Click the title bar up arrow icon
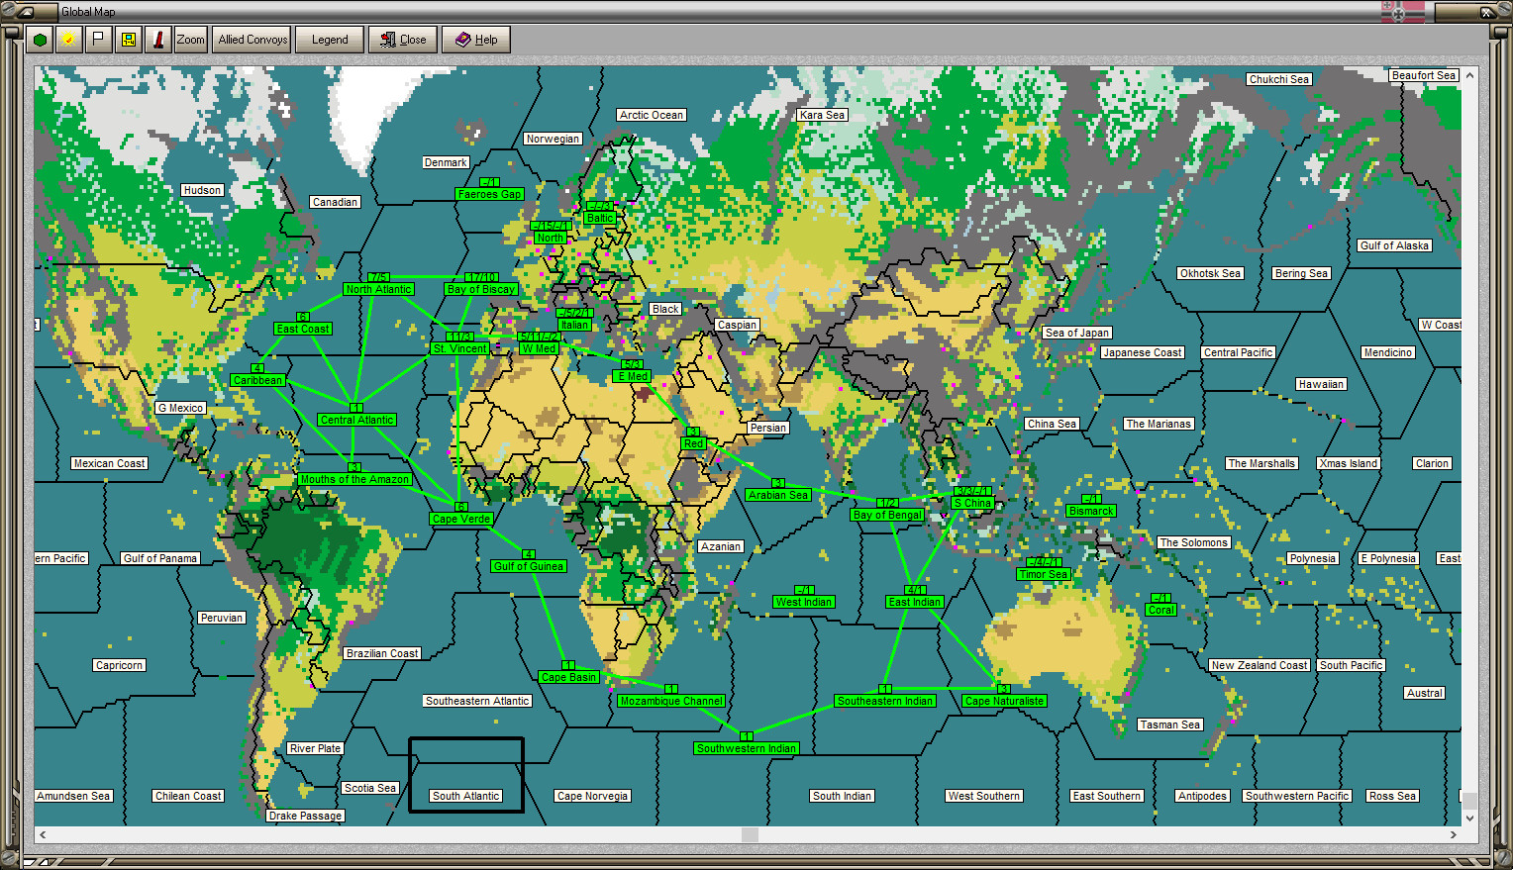The width and height of the screenshot is (1513, 870). coord(24,12)
